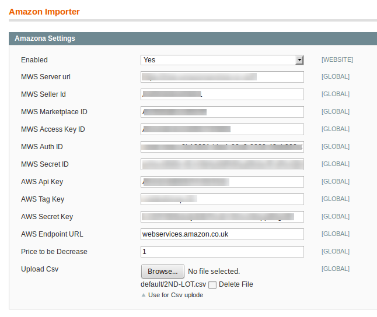This screenshot has height=317, width=377.
Task: Click the MWS Marketplace ID field
Action: point(222,112)
